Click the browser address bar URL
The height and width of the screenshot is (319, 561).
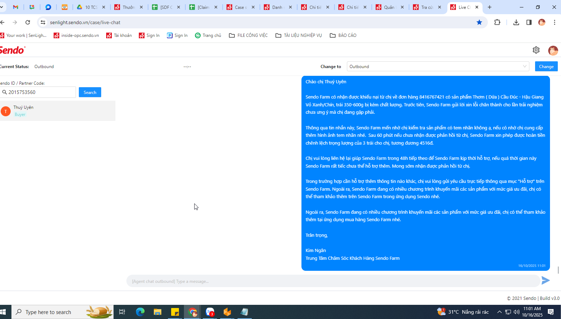[x=85, y=22]
